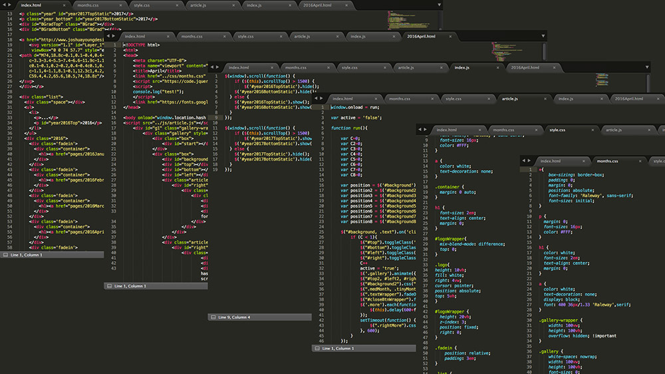
Task: Toggle panel icon in 2016April.html window status bar
Action: click(x=110, y=286)
